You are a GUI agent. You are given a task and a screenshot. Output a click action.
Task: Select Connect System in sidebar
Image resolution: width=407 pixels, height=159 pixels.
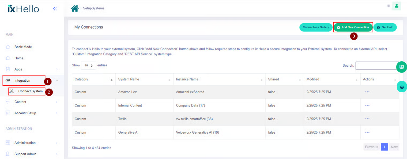click(x=30, y=91)
